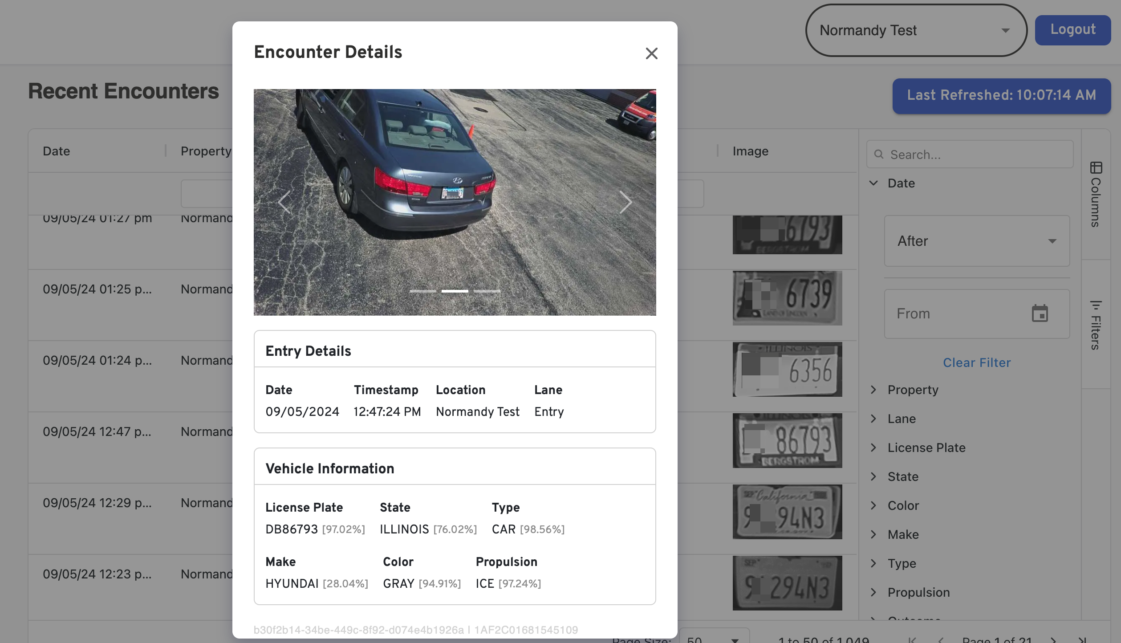This screenshot has height=643, width=1121.
Task: Show the previous carousel image
Action: click(284, 203)
